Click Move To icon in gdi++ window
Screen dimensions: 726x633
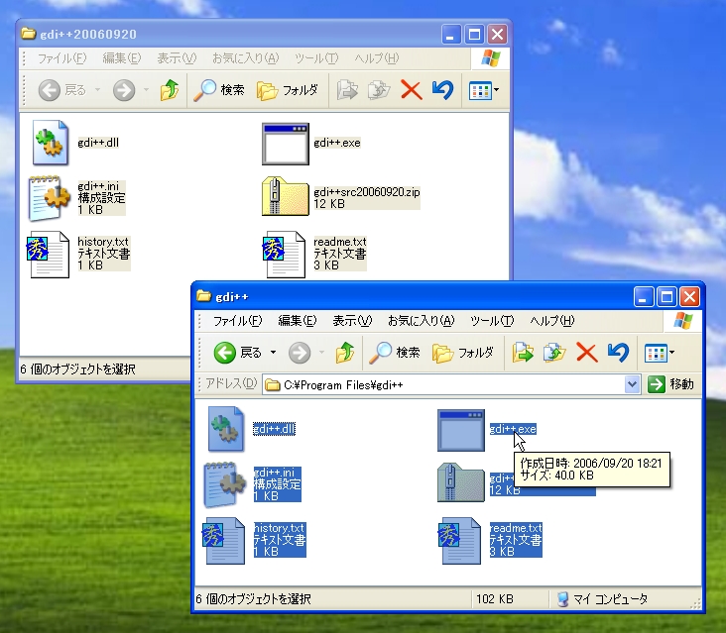[523, 353]
